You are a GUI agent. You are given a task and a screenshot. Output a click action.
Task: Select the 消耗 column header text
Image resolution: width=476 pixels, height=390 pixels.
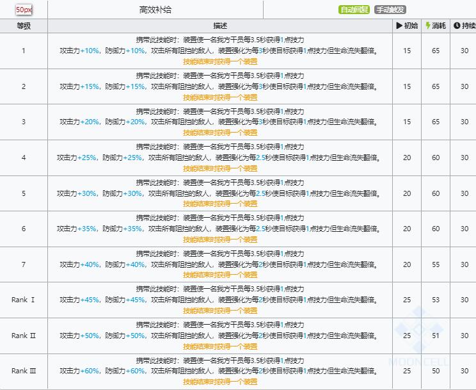pos(439,26)
